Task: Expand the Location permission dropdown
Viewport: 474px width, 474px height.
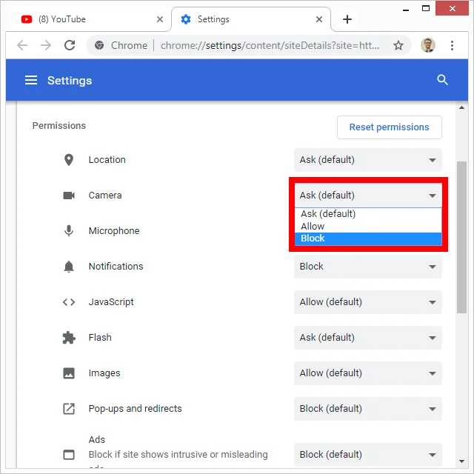Action: [368, 160]
